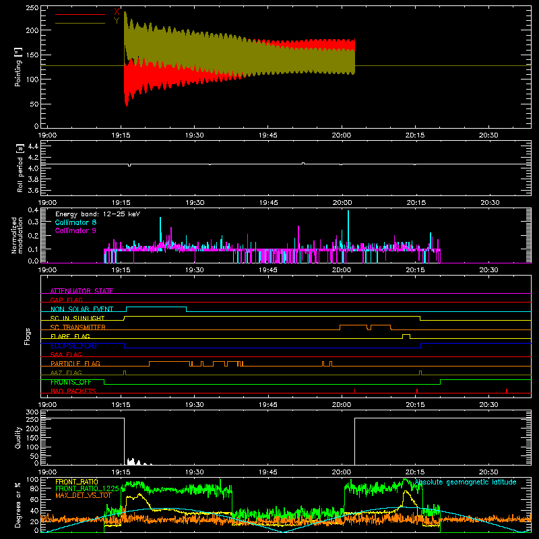This screenshot has height=539, width=539.
Task: Click the PARTICLE_FLAG label
Action: tap(75, 363)
